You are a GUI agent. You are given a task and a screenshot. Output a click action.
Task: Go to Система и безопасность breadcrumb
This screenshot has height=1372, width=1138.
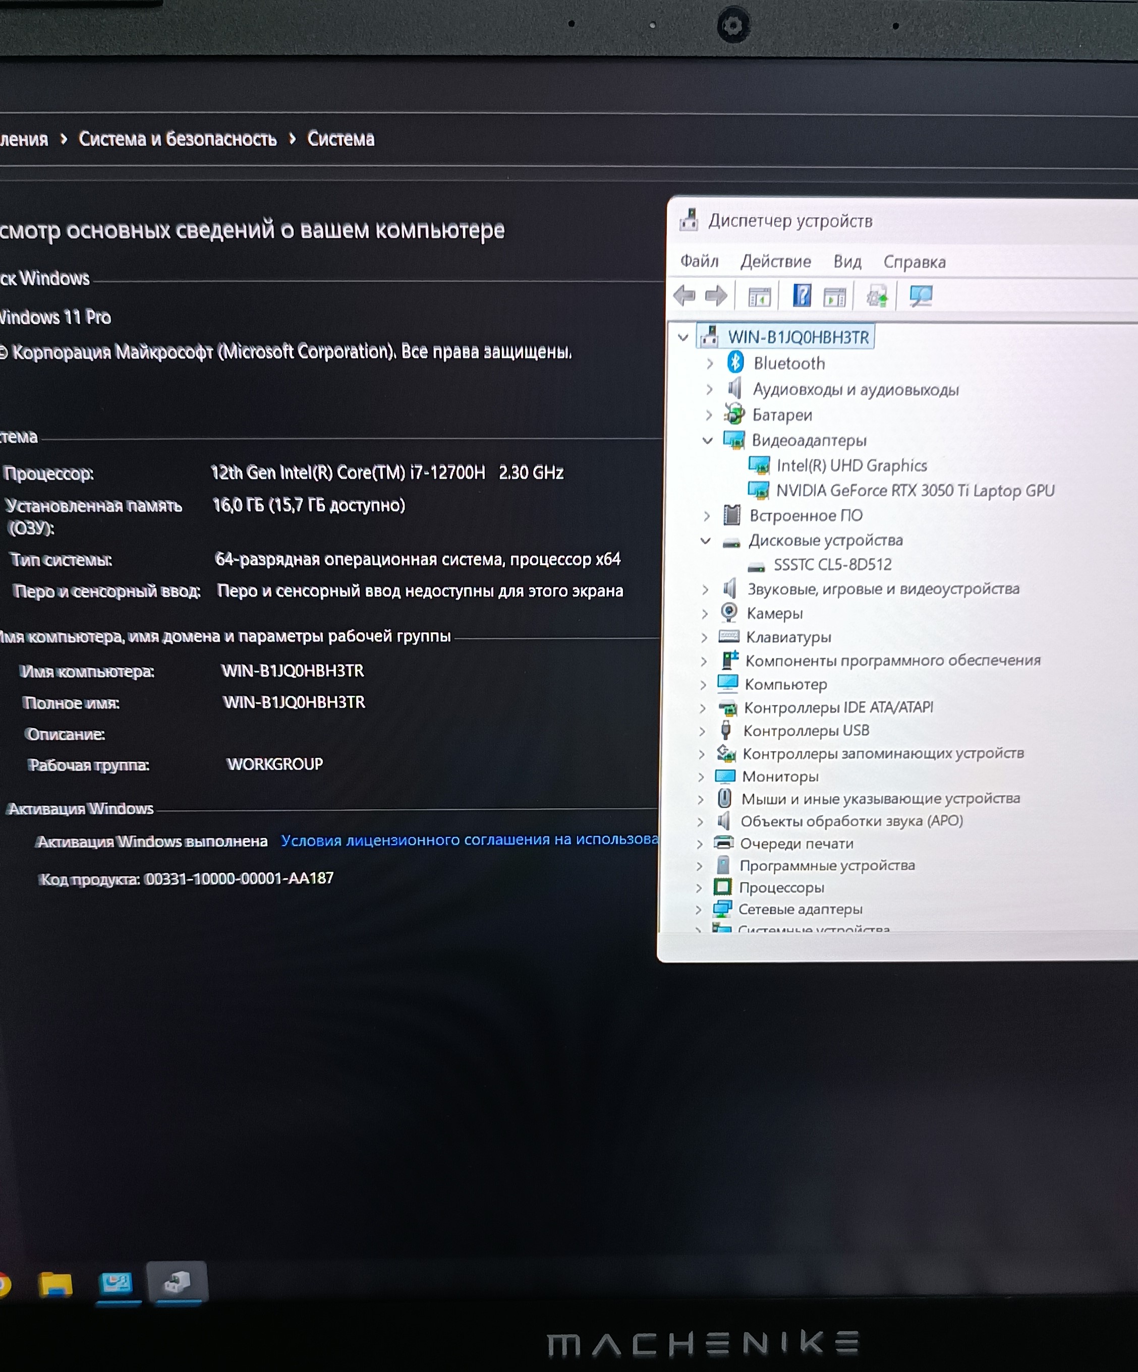178,139
